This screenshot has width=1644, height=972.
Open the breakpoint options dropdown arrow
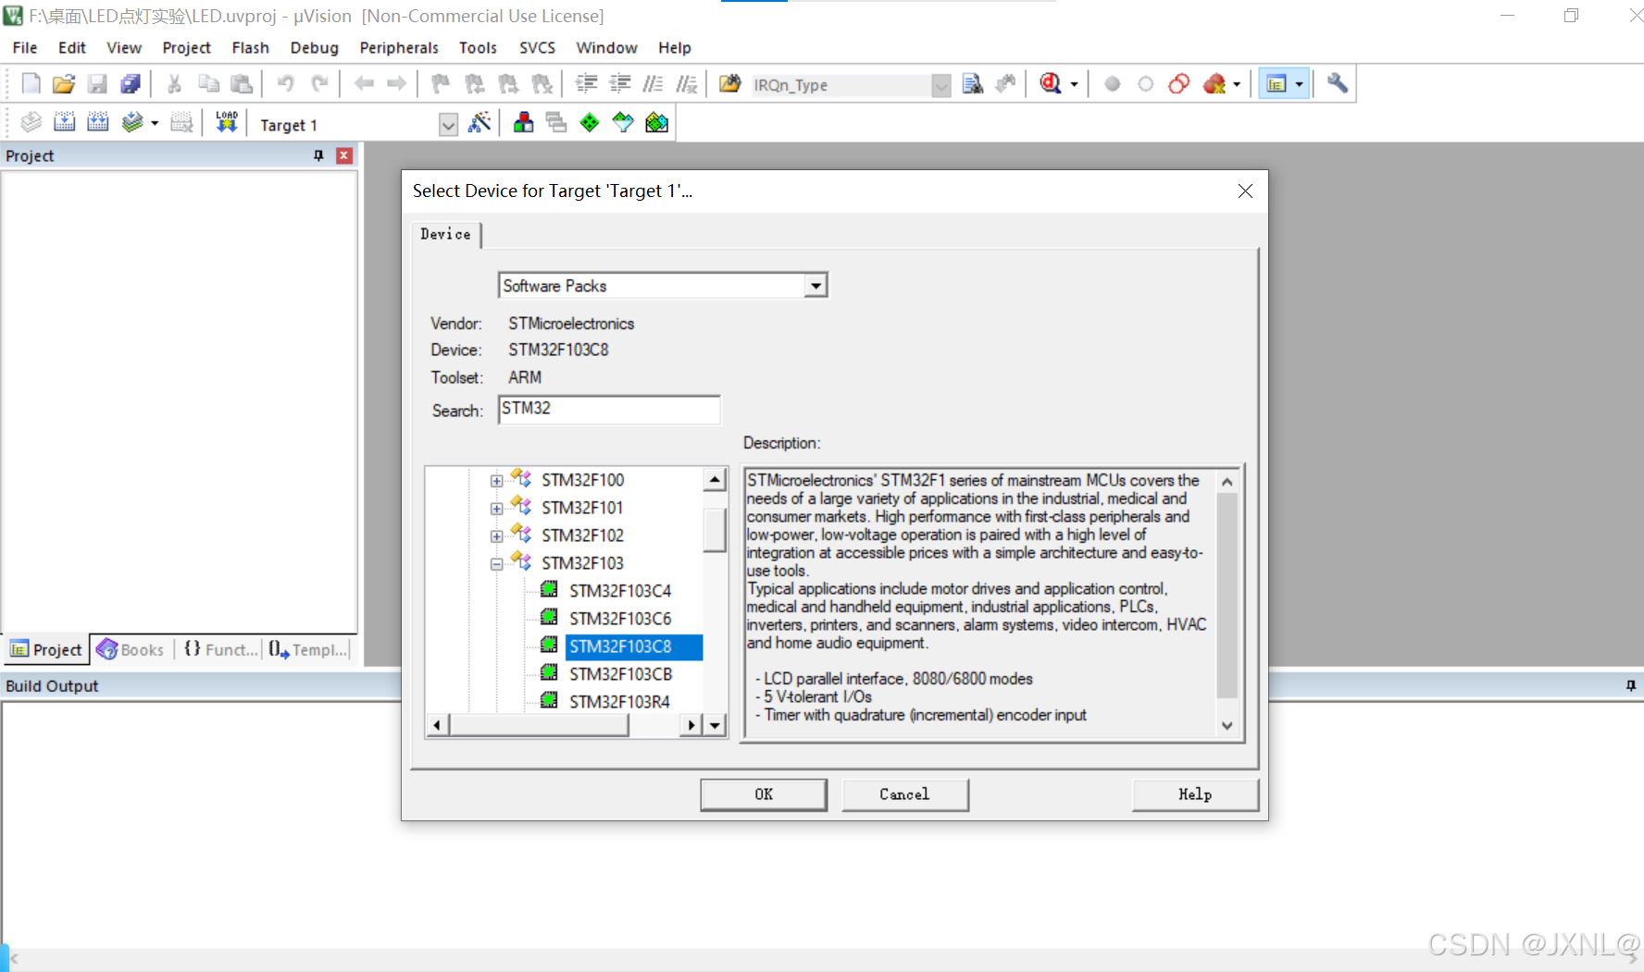[x=1237, y=84]
